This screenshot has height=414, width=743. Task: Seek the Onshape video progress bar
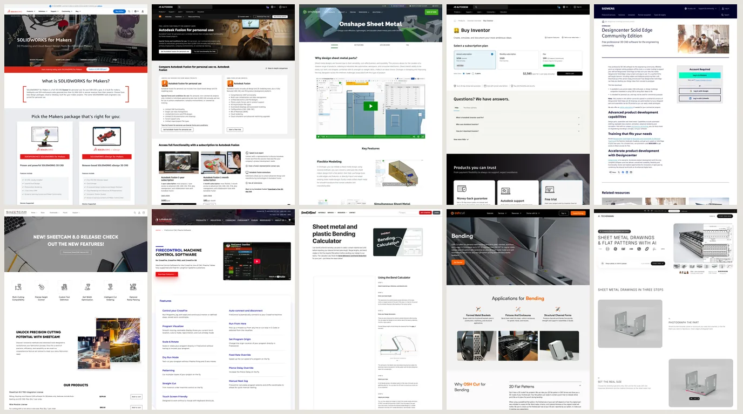click(x=369, y=136)
